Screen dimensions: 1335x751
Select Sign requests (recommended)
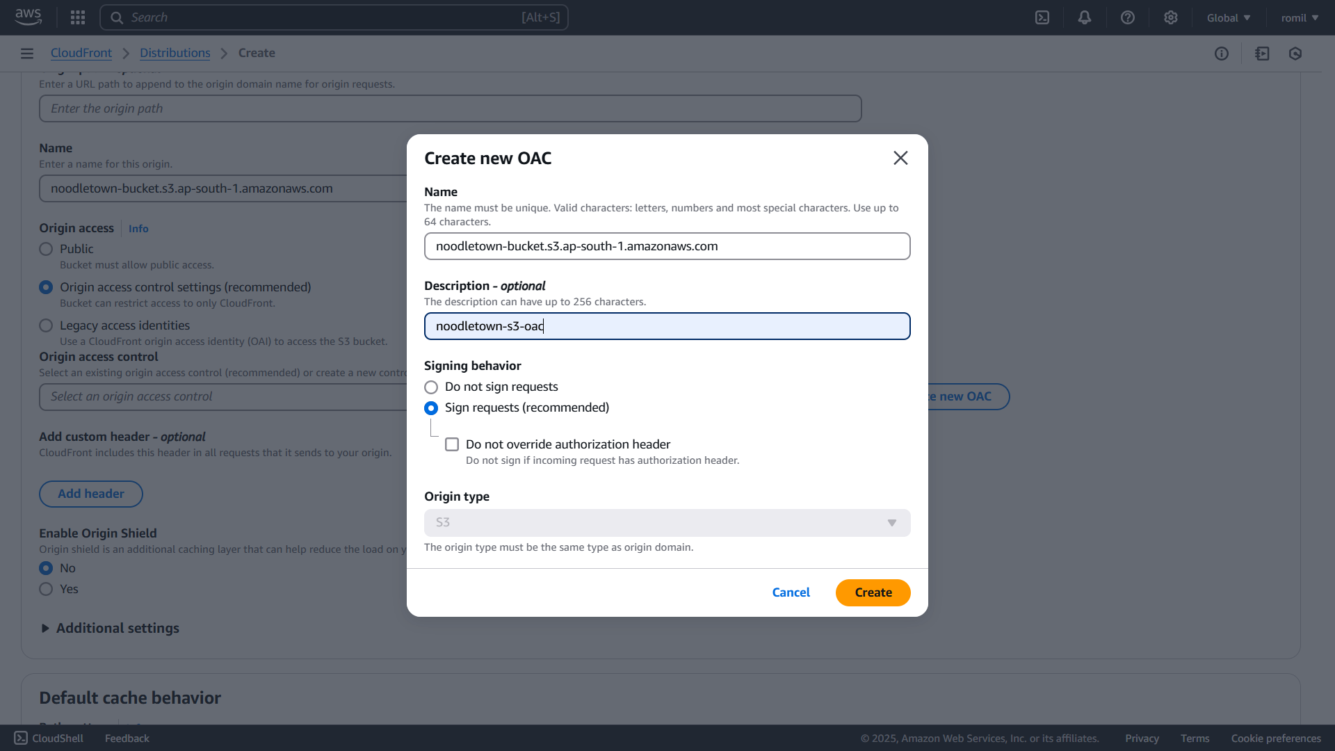click(431, 407)
